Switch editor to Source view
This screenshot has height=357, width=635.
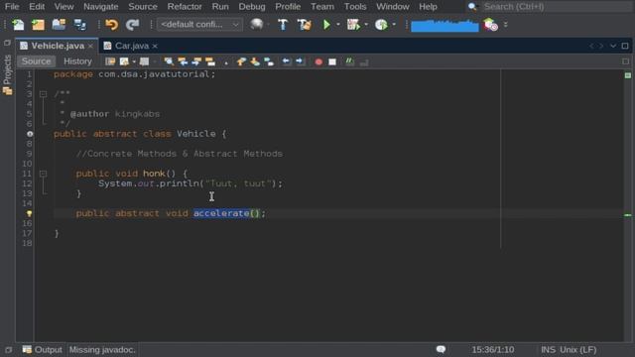coord(36,61)
